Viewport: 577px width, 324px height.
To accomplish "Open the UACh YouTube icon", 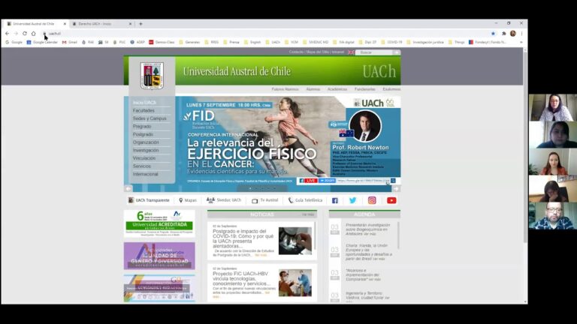I will [391, 200].
